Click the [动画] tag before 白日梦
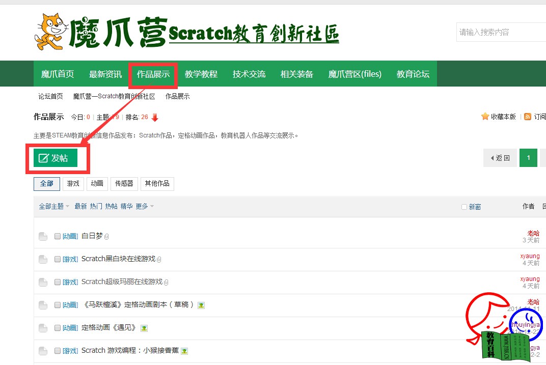Image resolution: width=546 pixels, height=365 pixels. (70, 236)
